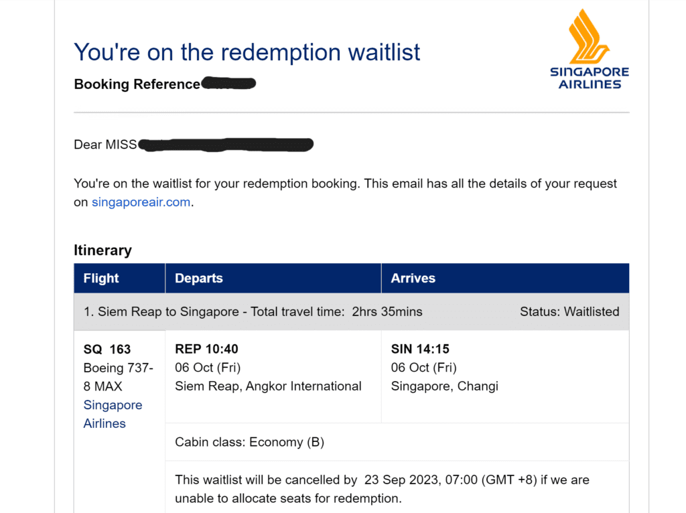Click the waitlist cancellation deadline notice
Viewport: 686px width, 513px height.
tap(382, 488)
